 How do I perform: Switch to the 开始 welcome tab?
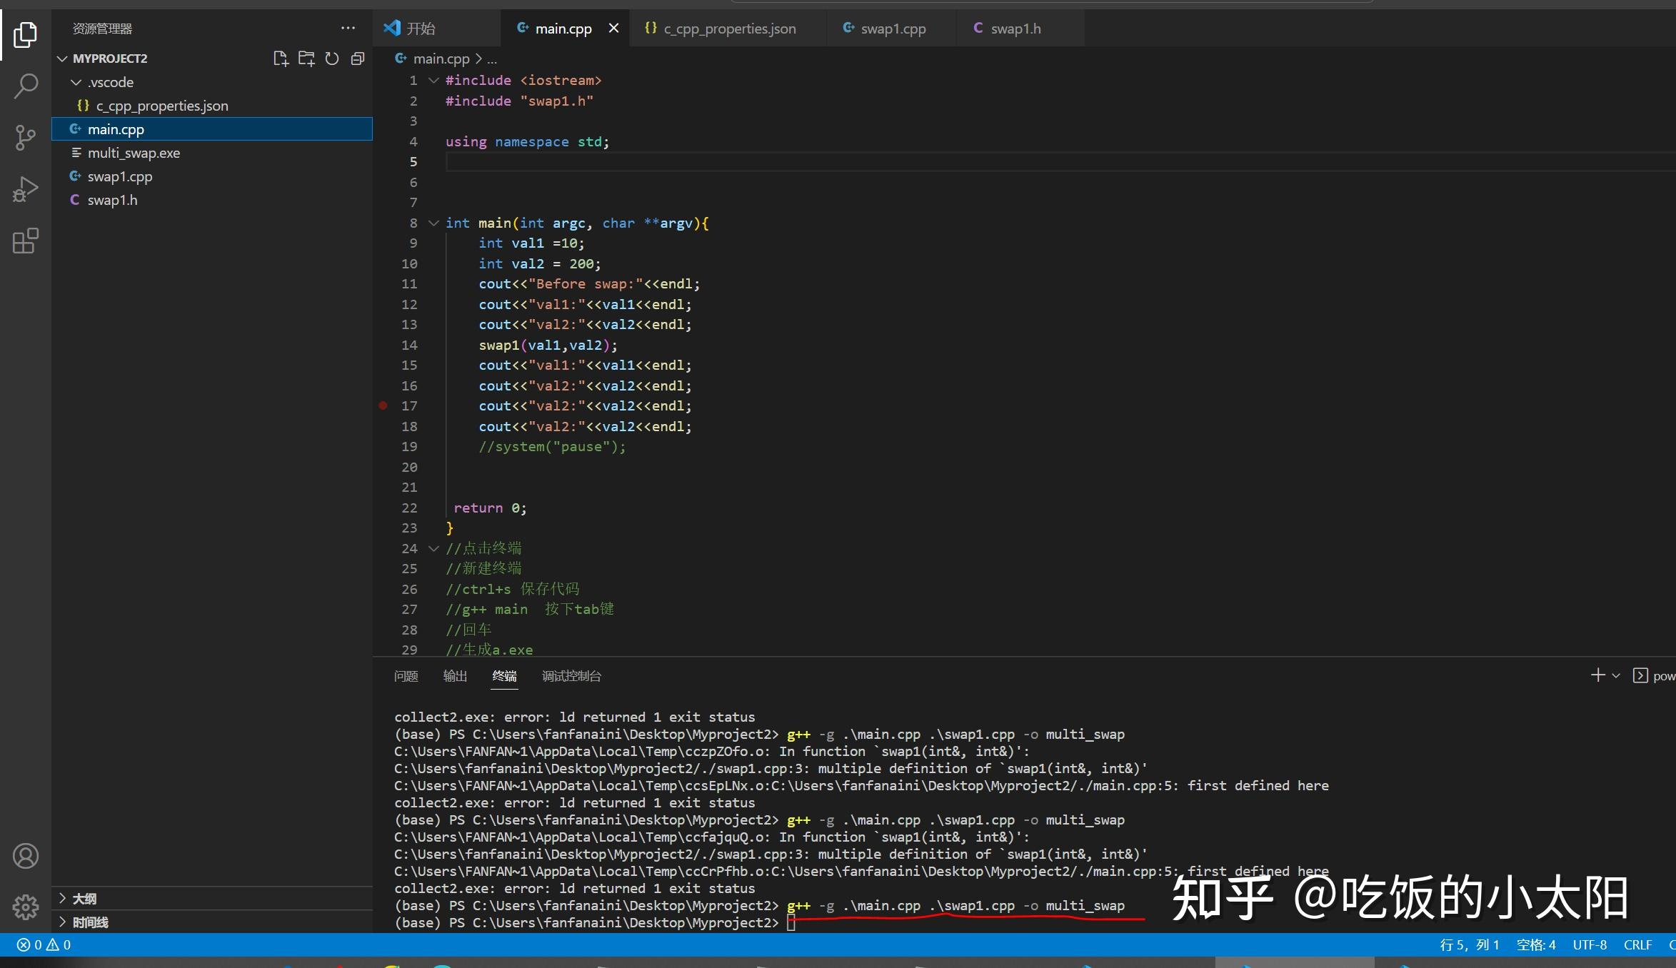coord(437,29)
